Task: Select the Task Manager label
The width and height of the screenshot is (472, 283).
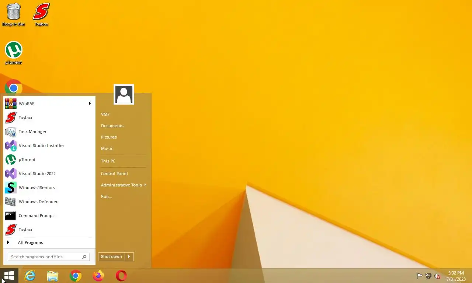Action: tap(32, 132)
